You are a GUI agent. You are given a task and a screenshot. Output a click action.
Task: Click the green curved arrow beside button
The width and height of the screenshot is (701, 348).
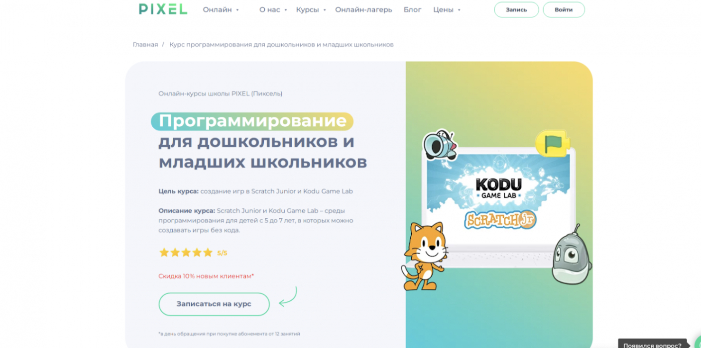coord(288,297)
